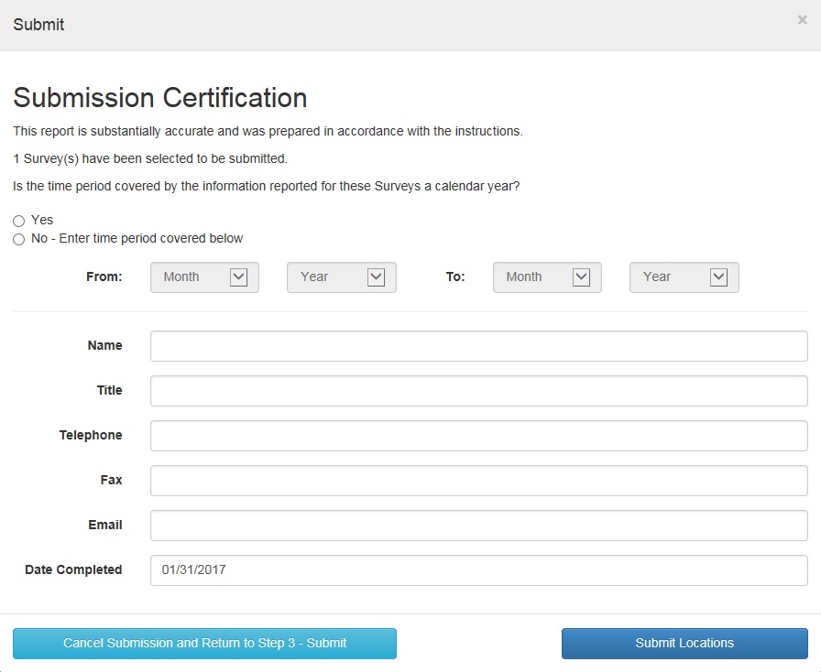
Task: Focus the Fax text box
Action: click(478, 481)
